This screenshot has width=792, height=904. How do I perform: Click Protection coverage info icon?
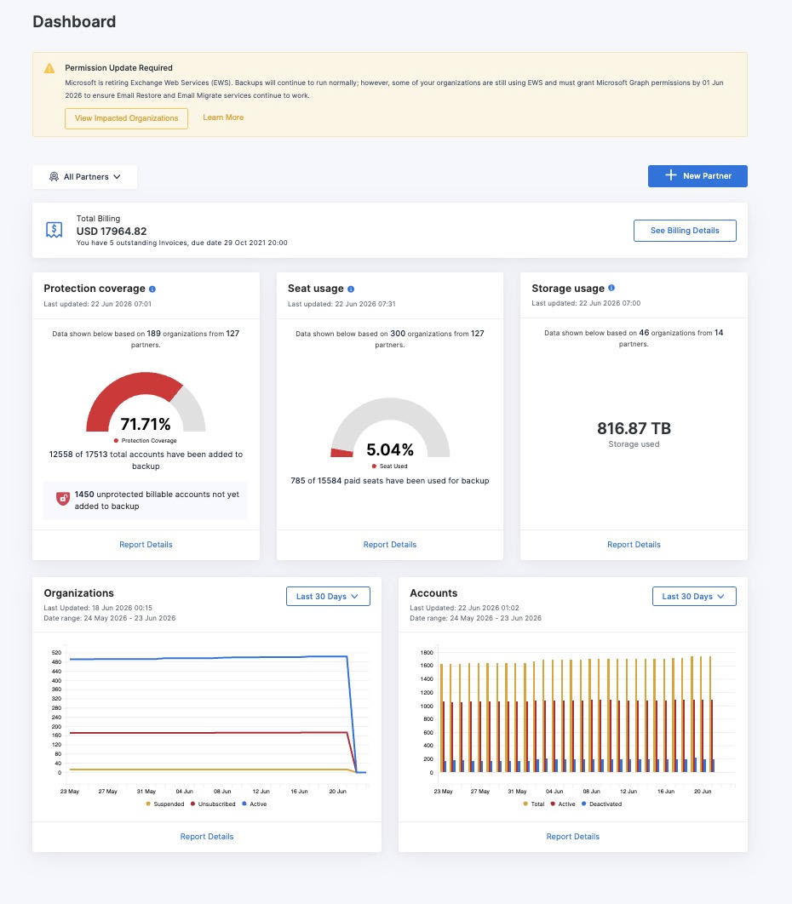(x=152, y=289)
